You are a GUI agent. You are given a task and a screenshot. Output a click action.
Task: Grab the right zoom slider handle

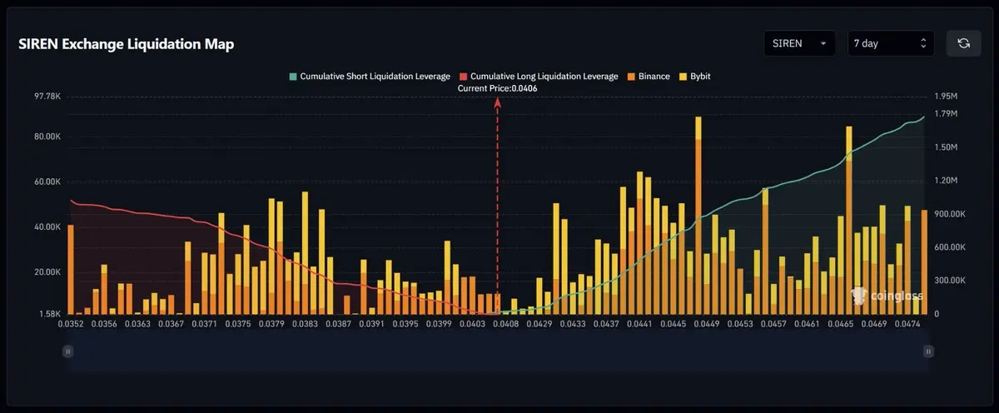click(x=928, y=352)
